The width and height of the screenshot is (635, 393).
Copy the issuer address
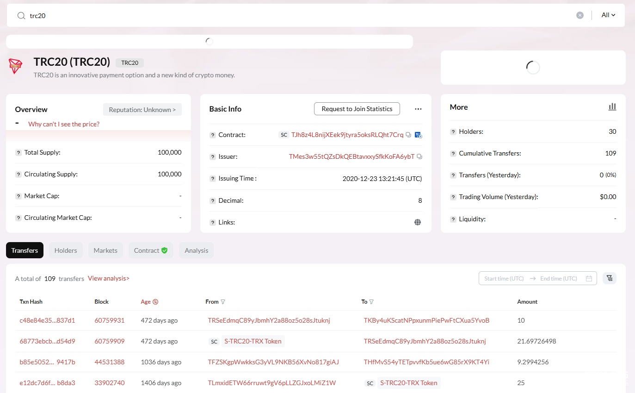419,157
